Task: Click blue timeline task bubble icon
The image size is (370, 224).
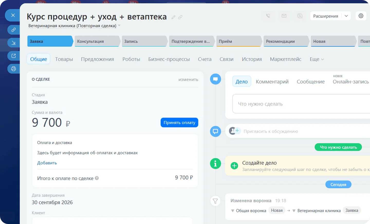Action: tap(215, 79)
